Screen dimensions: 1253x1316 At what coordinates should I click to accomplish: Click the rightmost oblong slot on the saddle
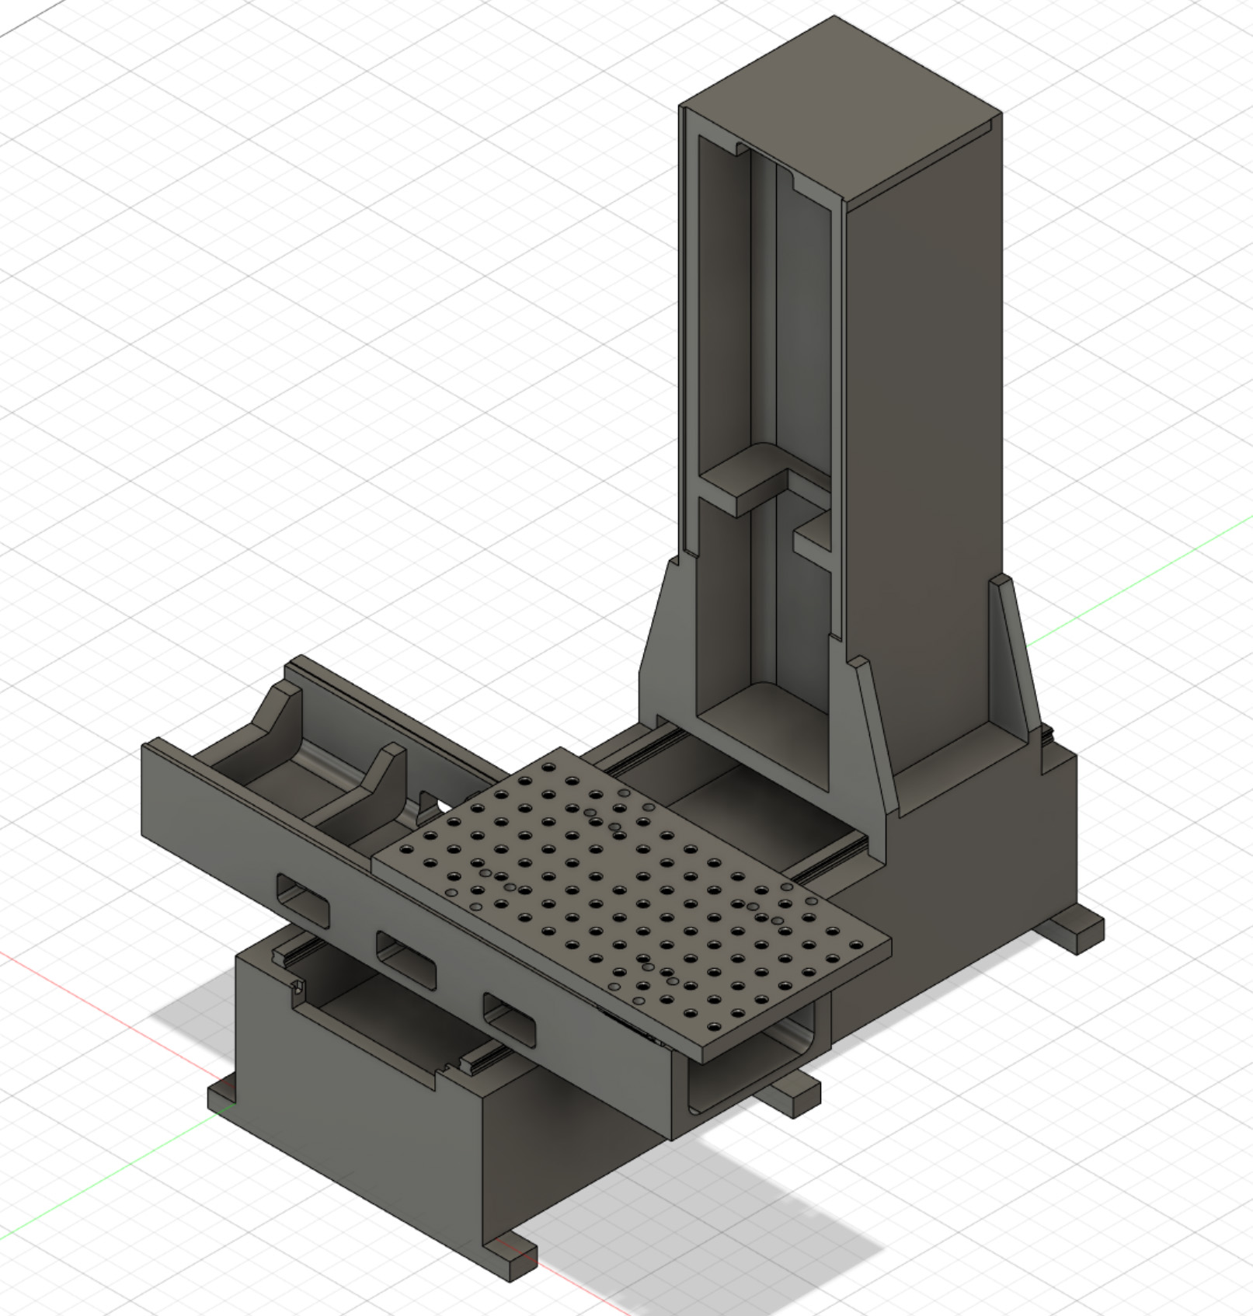[x=510, y=1018]
